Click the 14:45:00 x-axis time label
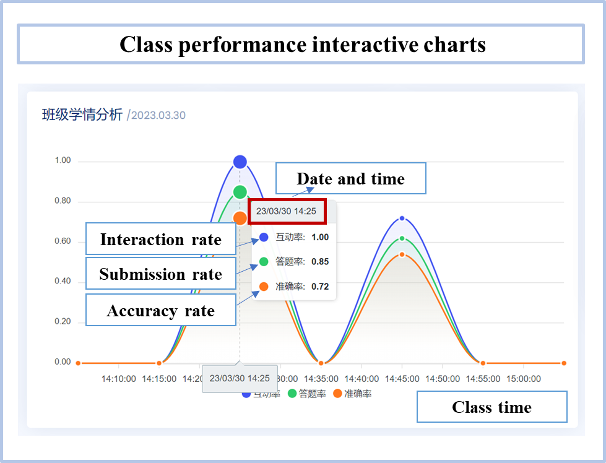 point(402,379)
